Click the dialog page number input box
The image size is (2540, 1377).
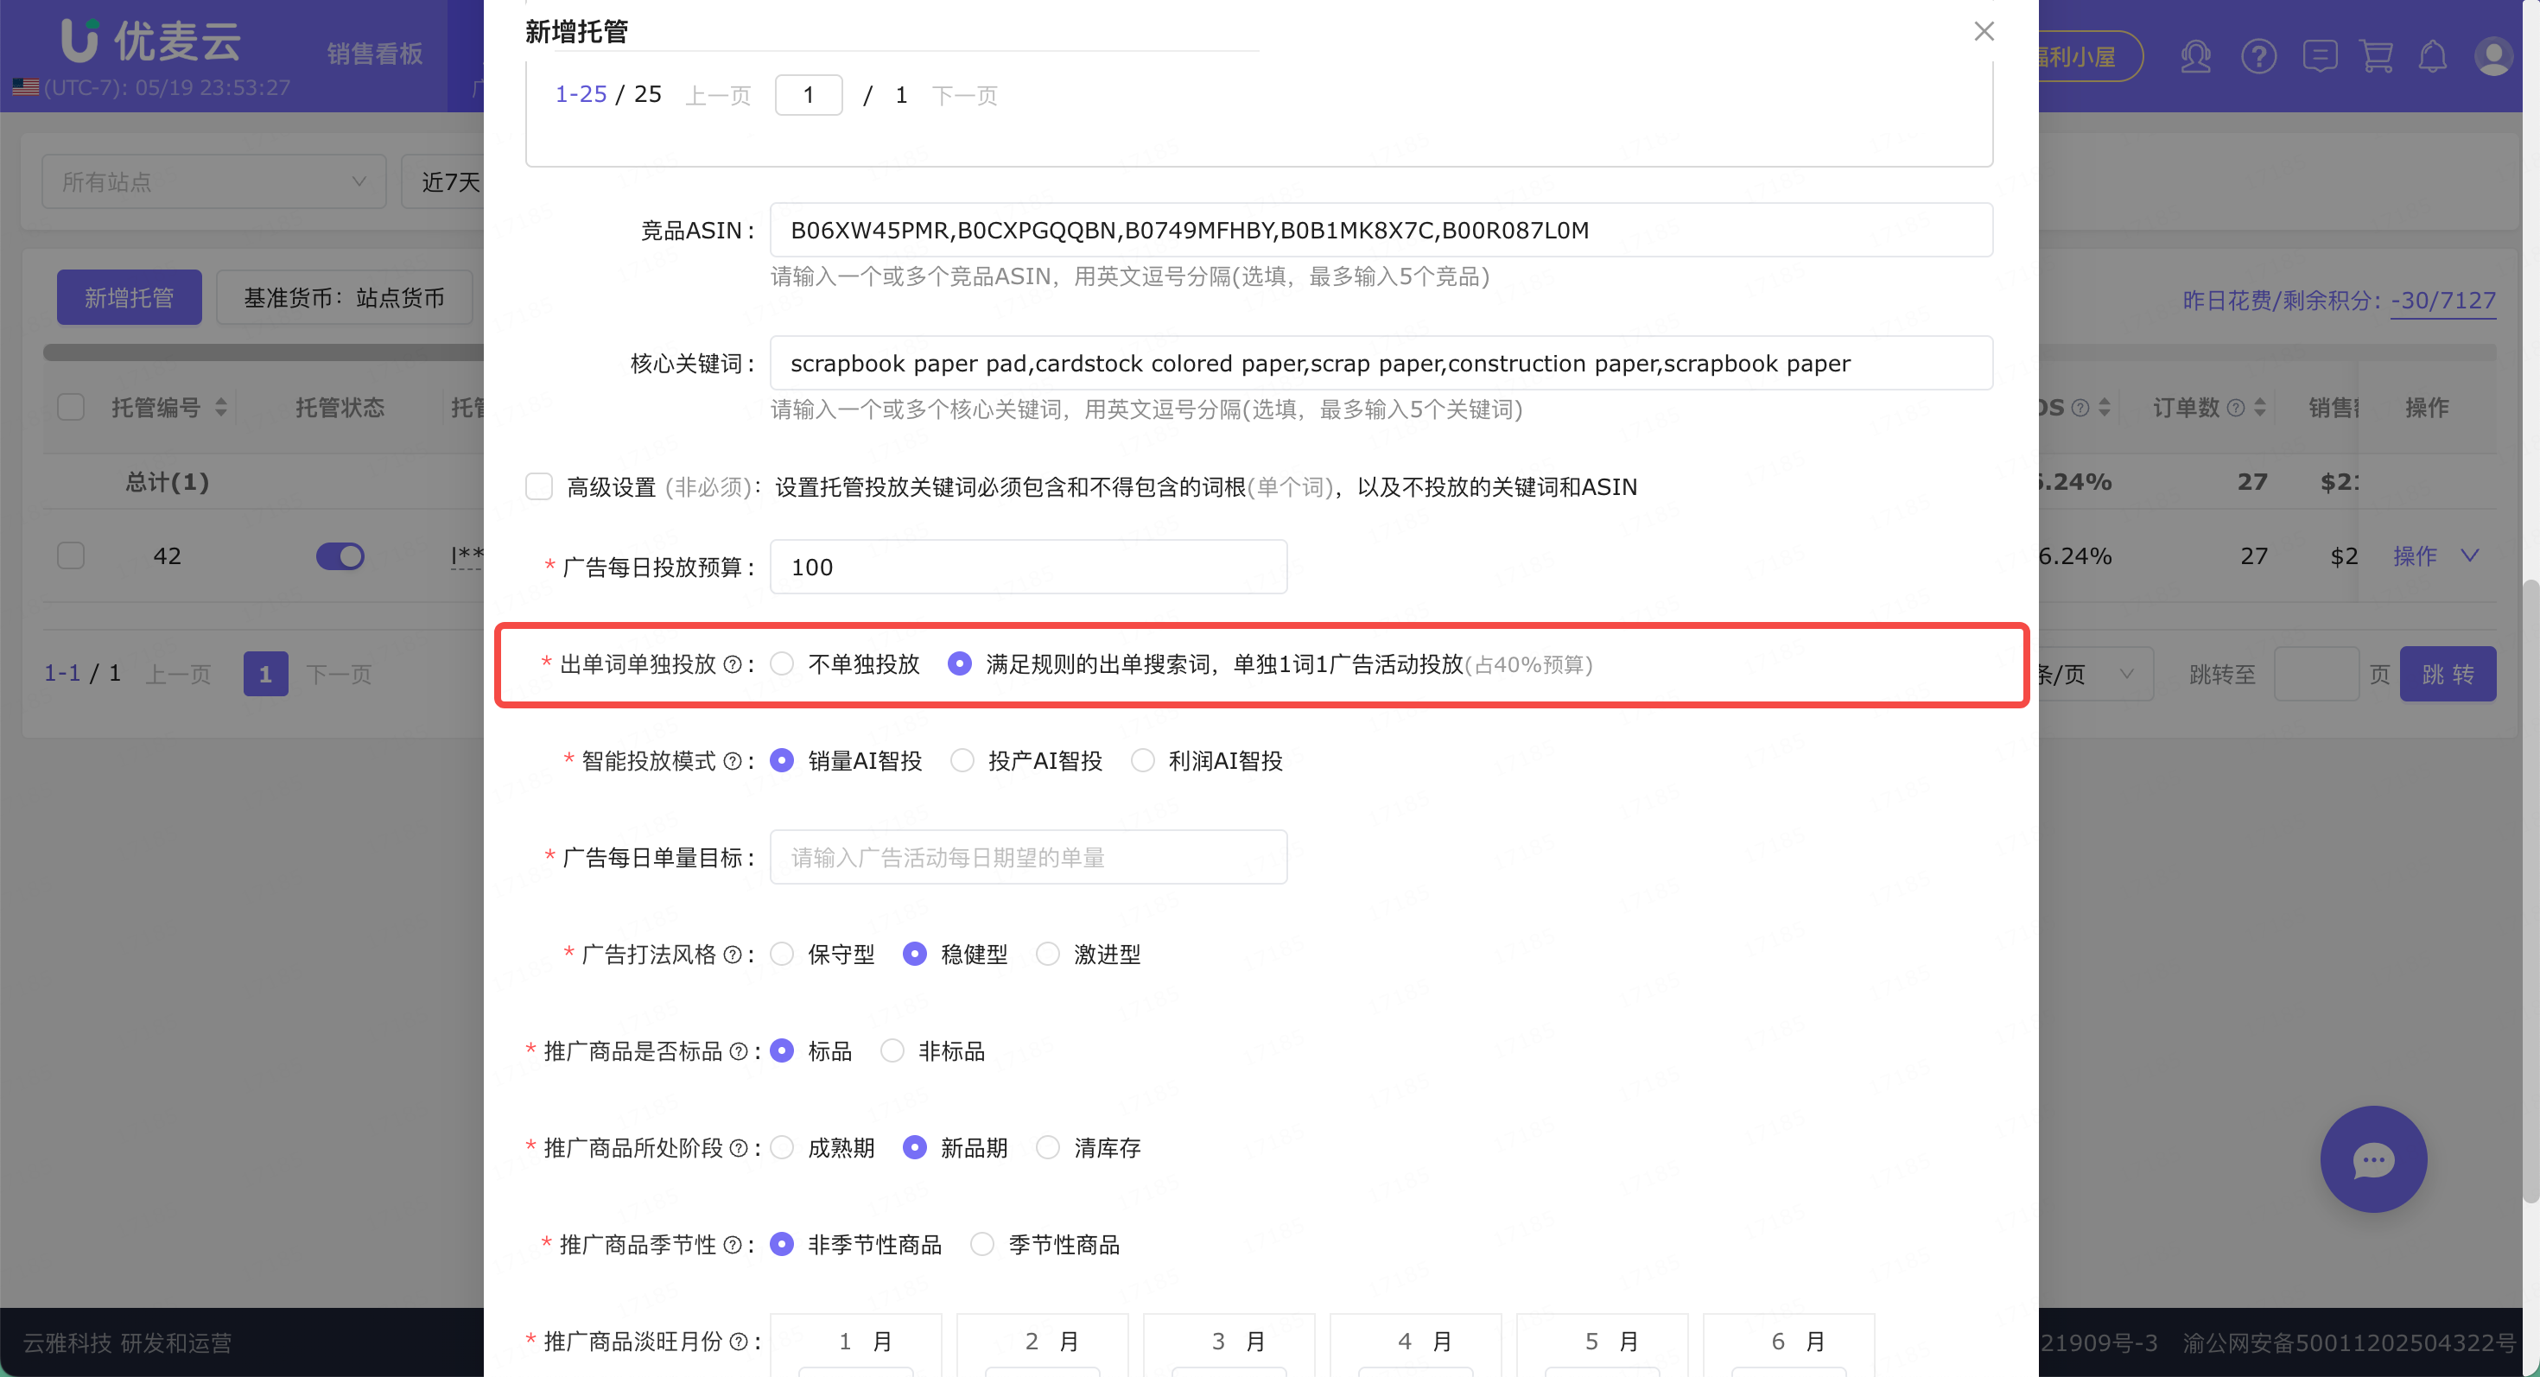tap(809, 96)
